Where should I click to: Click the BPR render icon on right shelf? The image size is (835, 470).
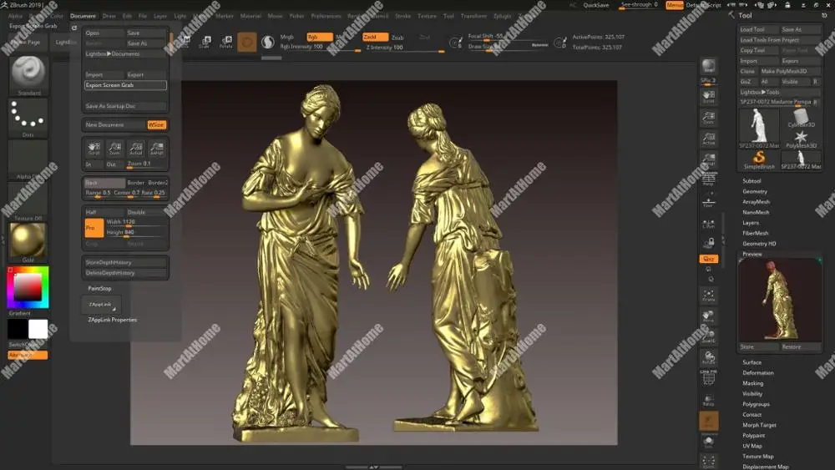708,66
